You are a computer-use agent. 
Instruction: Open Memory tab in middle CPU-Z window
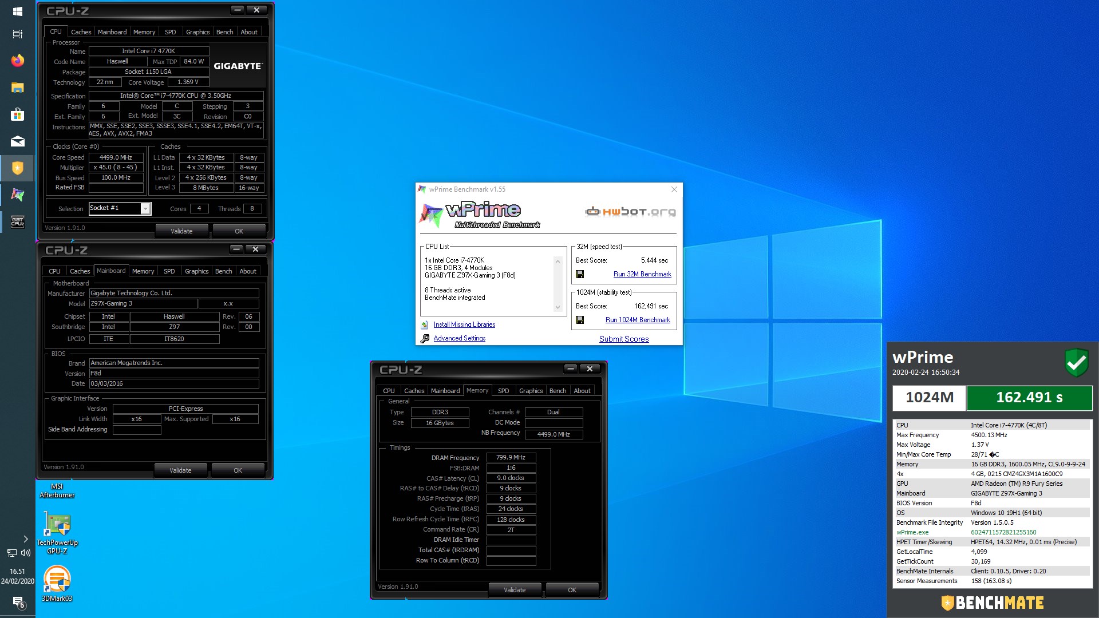click(x=143, y=271)
